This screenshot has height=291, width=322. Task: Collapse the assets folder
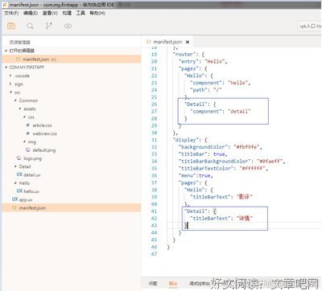tap(30, 109)
